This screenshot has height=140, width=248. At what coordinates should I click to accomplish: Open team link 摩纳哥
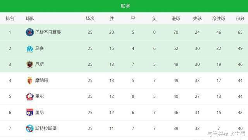tap(41, 80)
